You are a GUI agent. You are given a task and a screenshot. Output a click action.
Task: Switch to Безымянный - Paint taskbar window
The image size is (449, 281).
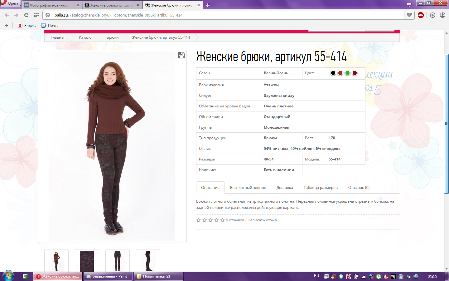(108, 276)
